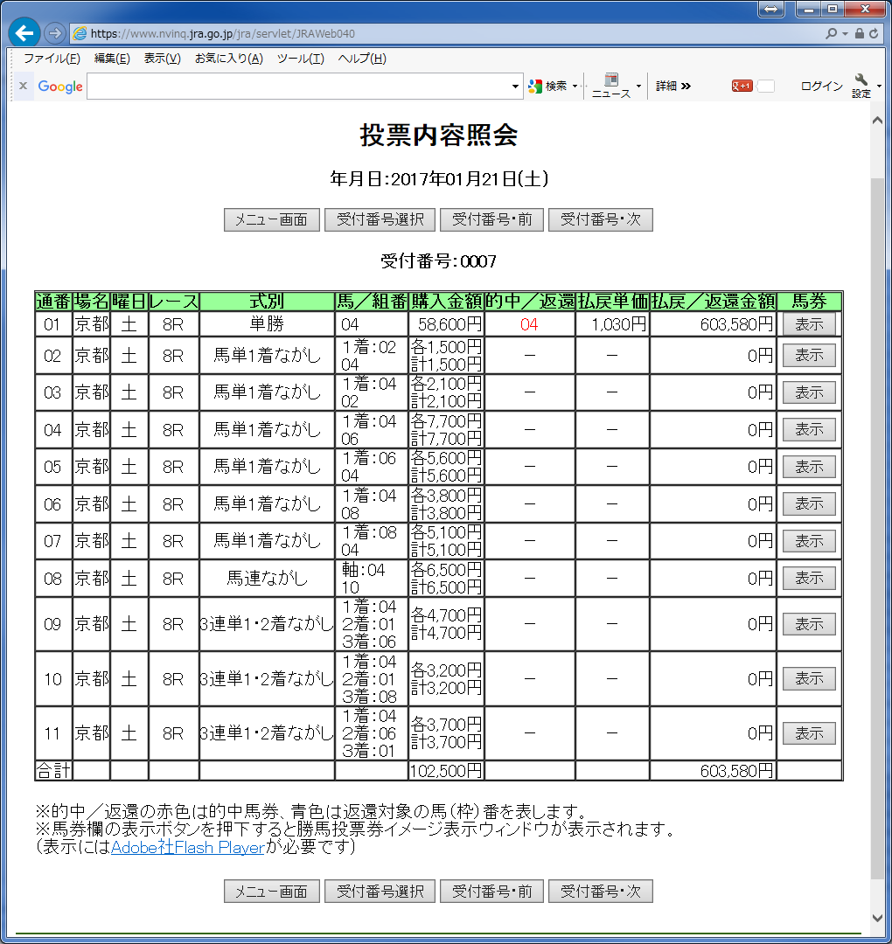Click the red 04 winning number cell
Viewport: 892px width, 944px height.
[529, 324]
